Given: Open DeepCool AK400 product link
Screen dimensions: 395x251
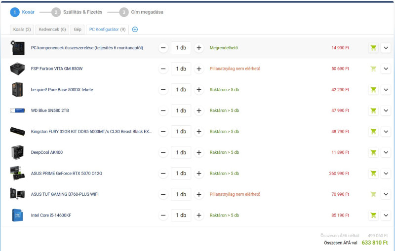Looking at the screenshot, I should [47, 152].
